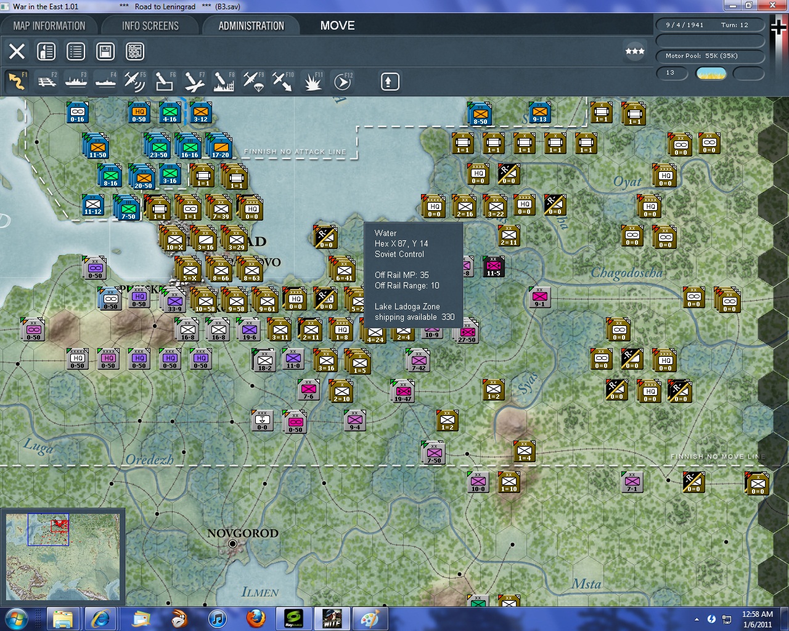This screenshot has width=789, height=631.
Task: Select the F8 Bomb City mode
Action: tap(224, 81)
